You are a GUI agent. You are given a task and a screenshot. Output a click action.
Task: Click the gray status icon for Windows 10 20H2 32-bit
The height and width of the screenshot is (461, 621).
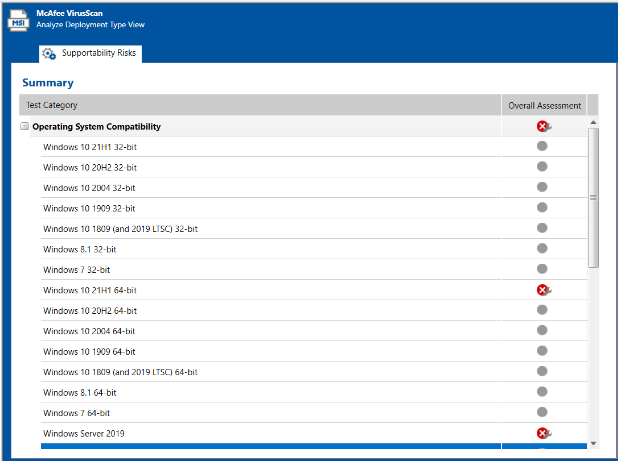click(x=542, y=167)
